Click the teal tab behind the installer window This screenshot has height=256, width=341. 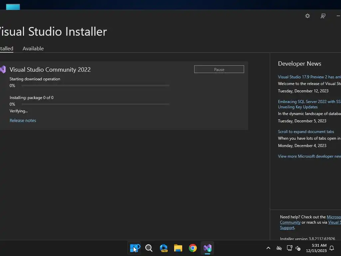tap(13, 7)
